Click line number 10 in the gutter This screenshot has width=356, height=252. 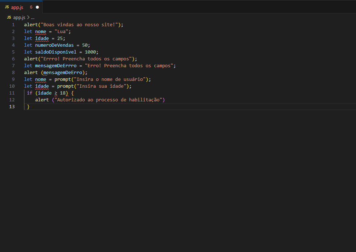(x=12, y=86)
